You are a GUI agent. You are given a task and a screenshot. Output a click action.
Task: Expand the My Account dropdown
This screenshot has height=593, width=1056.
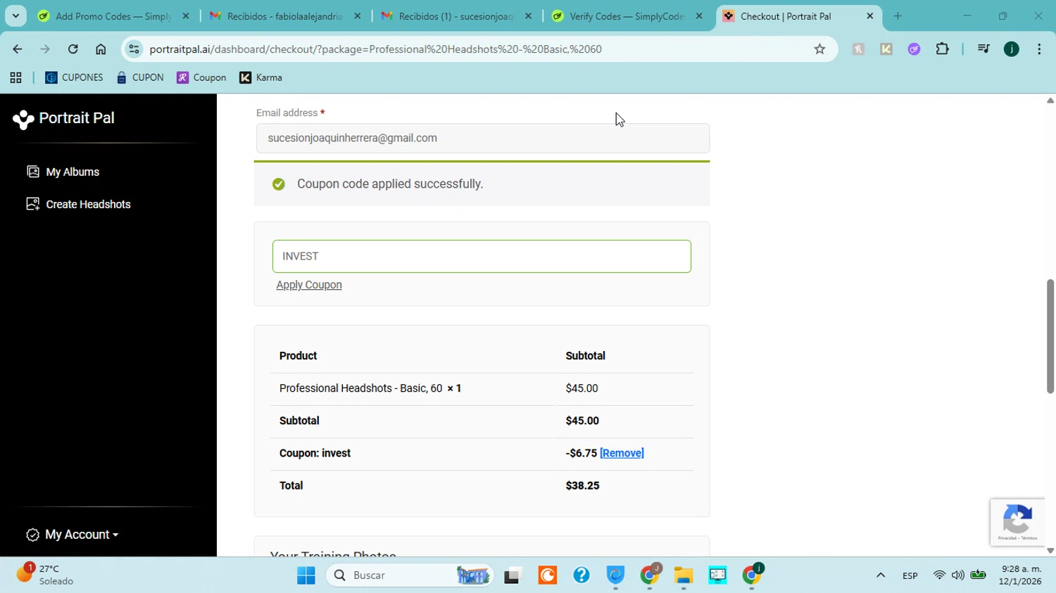click(82, 535)
